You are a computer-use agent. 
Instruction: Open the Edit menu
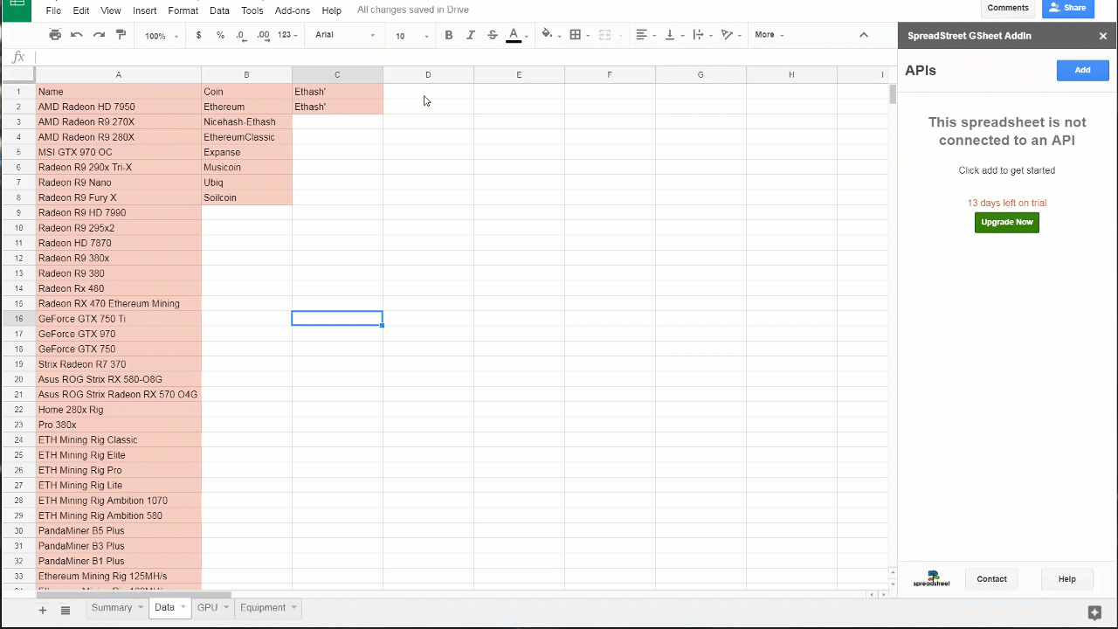coord(81,10)
